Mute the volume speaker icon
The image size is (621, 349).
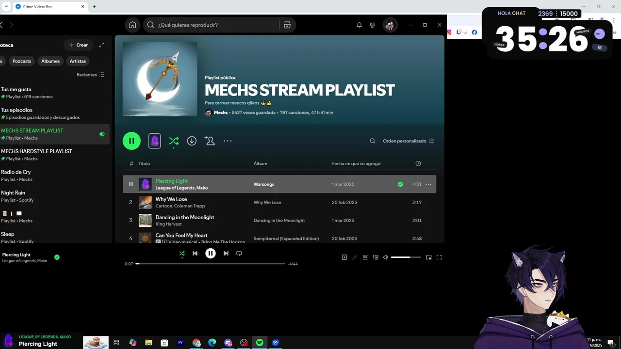386,257
